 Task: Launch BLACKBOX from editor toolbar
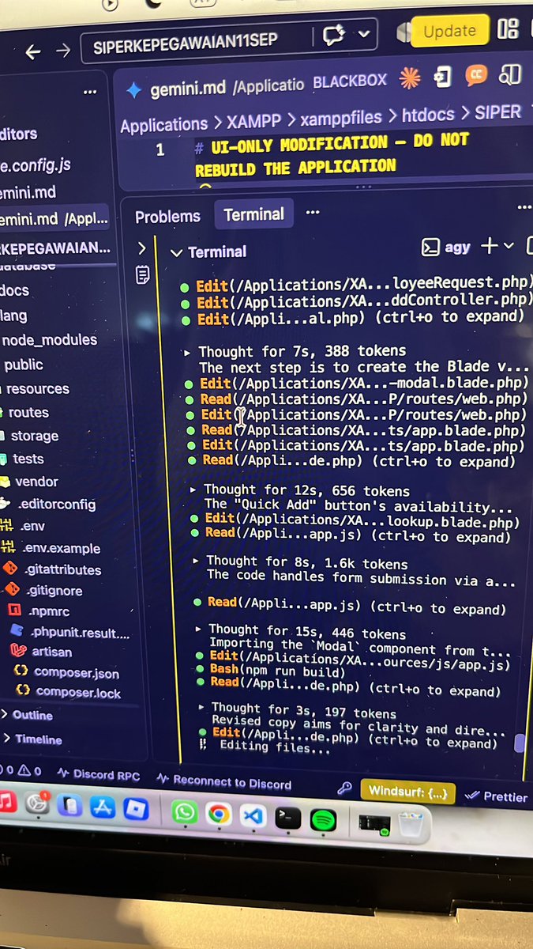coord(350,81)
